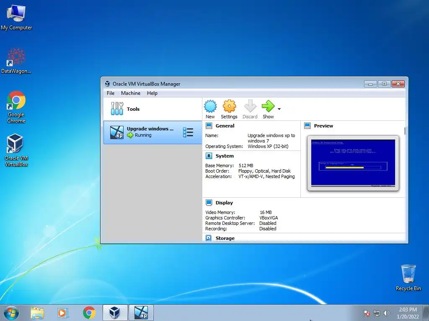Click the 'VT-x/AMD-V, Nested Paging' text
Screen dimensions: 429x321
click(266, 176)
